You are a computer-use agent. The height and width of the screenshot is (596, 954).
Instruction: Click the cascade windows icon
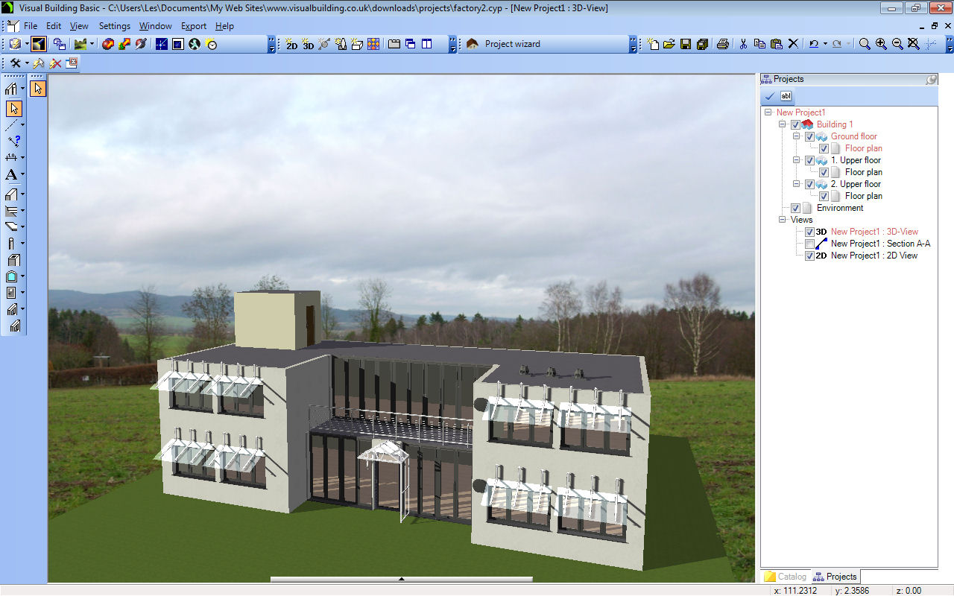point(410,45)
